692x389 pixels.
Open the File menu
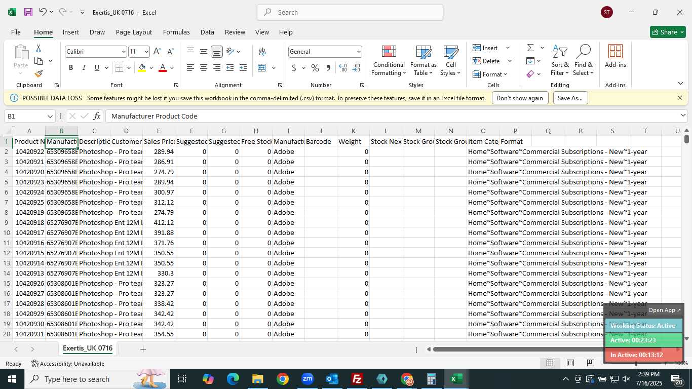click(16, 32)
